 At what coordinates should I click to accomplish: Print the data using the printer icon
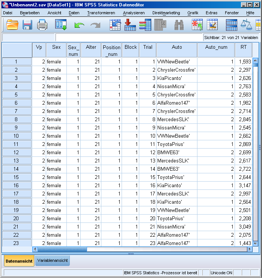click(42, 25)
